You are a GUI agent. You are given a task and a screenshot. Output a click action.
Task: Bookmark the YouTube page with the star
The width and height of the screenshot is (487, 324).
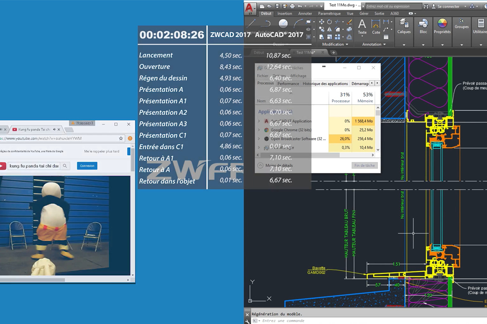tap(121, 138)
